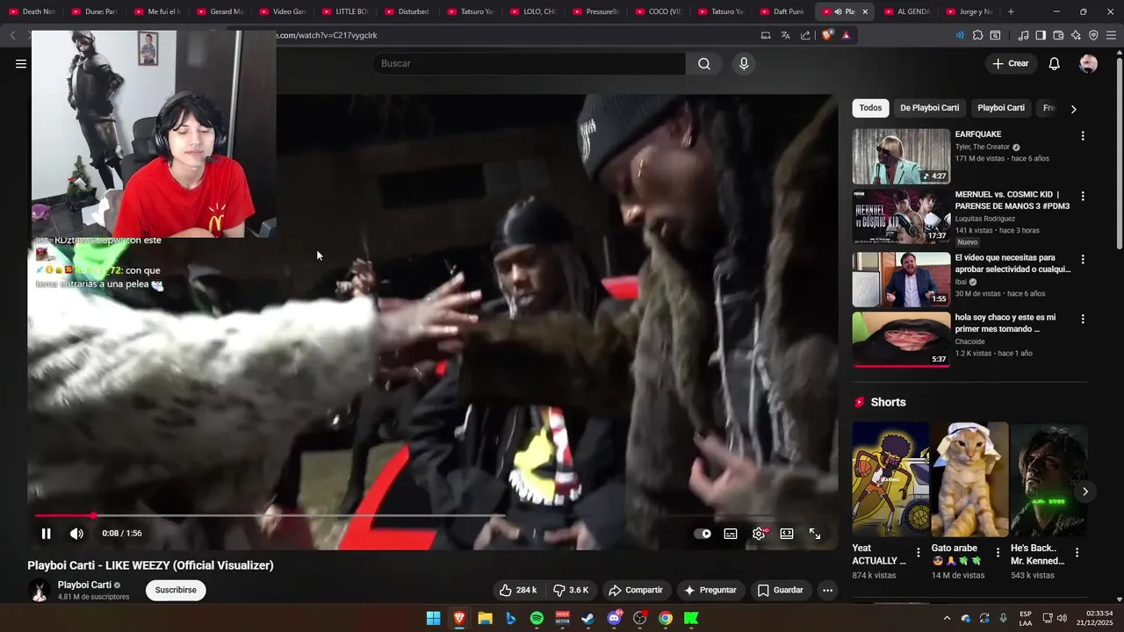Show hidden system tray icons
The height and width of the screenshot is (632, 1124).
947,618
